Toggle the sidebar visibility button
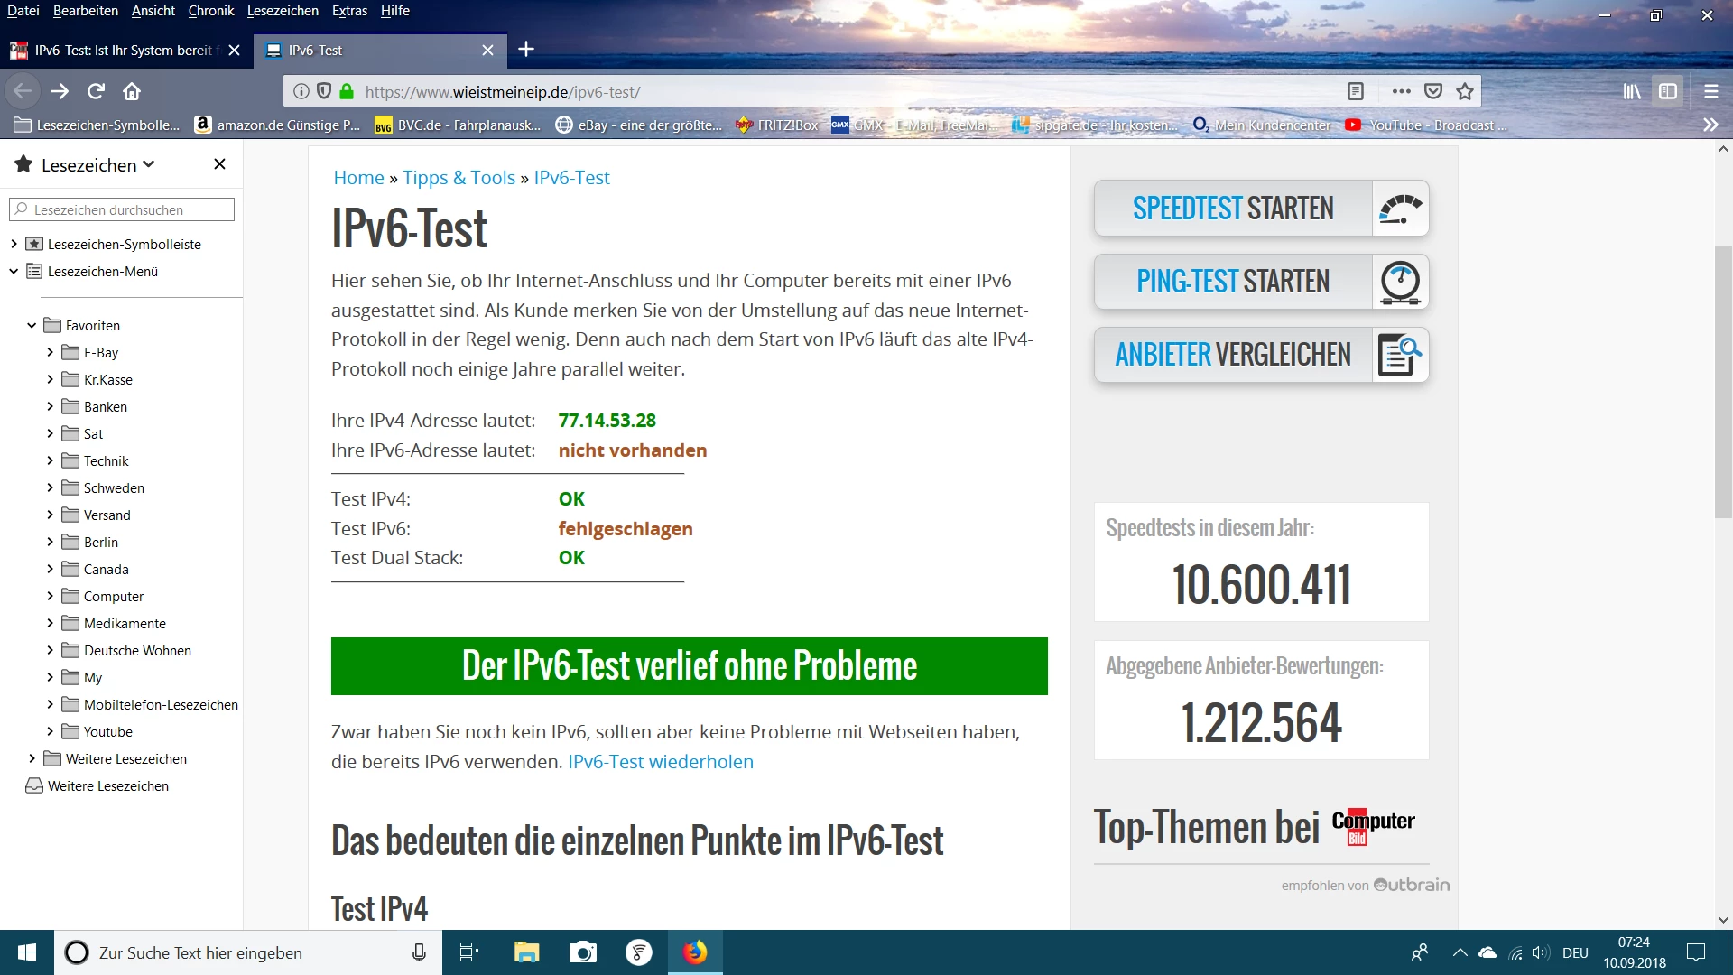Image resolution: width=1733 pixels, height=975 pixels. pos(1668,91)
